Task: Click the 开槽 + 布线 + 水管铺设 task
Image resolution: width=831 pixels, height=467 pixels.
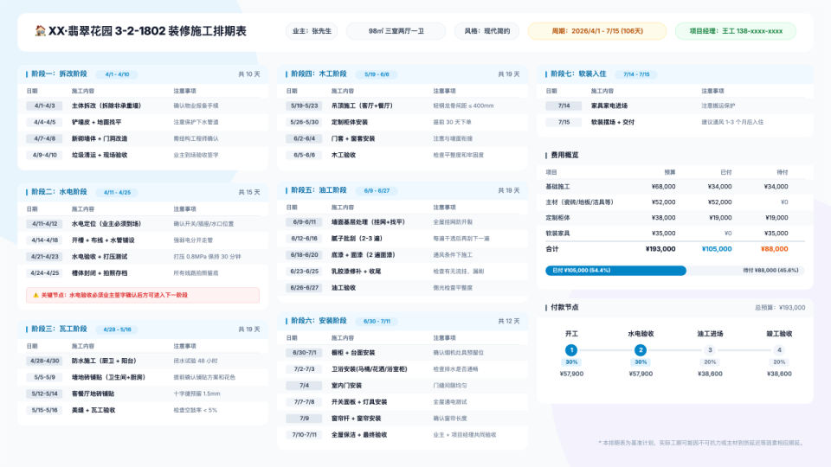Action: pos(103,240)
